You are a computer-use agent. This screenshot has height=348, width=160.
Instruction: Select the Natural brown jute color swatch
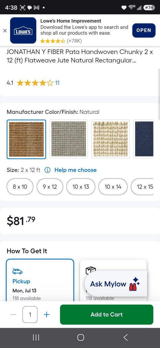(x=26, y=139)
